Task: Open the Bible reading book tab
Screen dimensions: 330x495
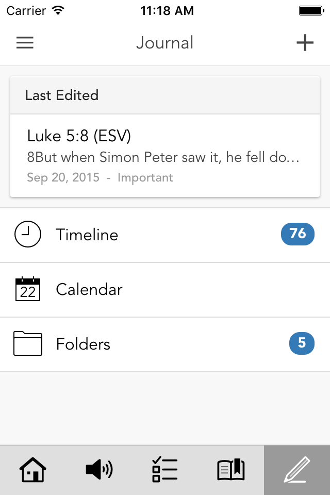Action: coord(231,470)
